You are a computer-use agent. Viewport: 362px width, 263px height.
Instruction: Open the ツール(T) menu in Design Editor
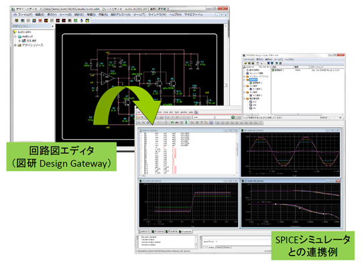coord(139,15)
